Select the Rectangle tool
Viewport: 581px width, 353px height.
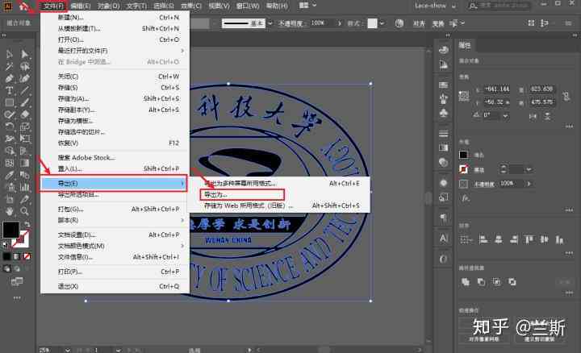9,102
